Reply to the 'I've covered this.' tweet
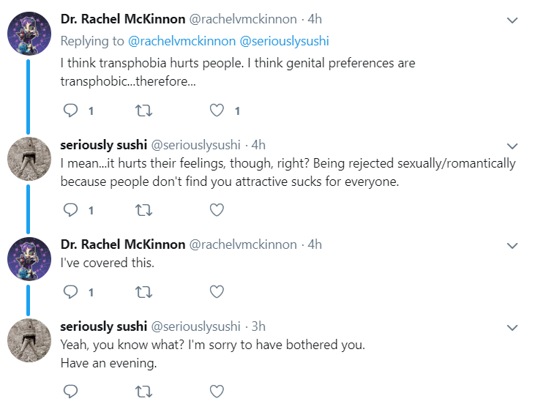 pos(71,292)
